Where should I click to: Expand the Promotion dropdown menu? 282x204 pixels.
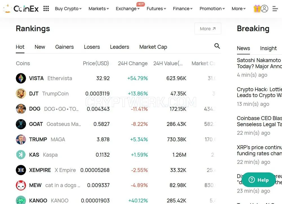click(x=212, y=9)
